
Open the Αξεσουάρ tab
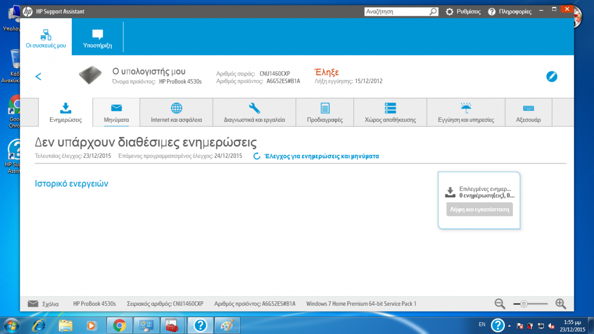tap(528, 112)
